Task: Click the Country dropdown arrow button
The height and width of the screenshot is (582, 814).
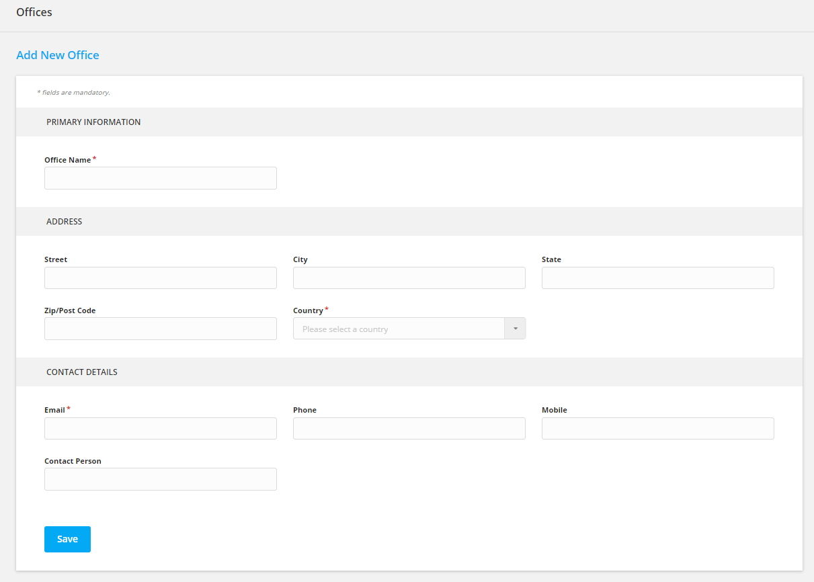Action: click(515, 329)
